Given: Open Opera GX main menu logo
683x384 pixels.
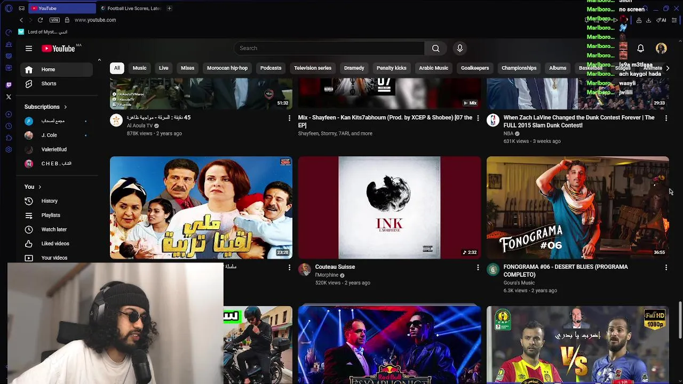Looking at the screenshot, I should click(9, 9).
